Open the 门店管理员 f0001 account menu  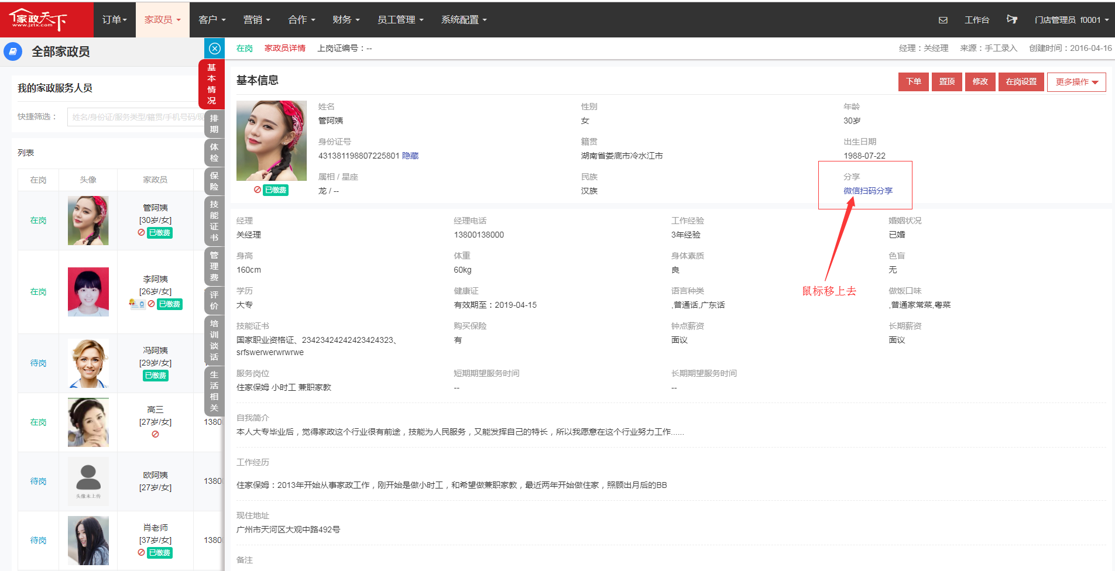click(1072, 20)
